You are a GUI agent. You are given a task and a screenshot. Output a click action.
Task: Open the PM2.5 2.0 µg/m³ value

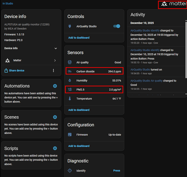115,90
